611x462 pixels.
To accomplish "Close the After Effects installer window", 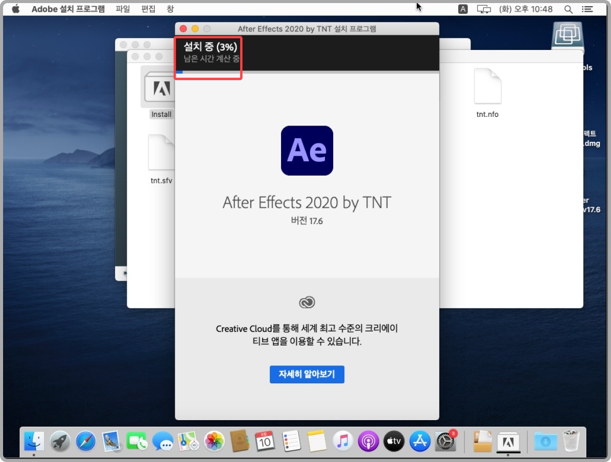I will (183, 29).
